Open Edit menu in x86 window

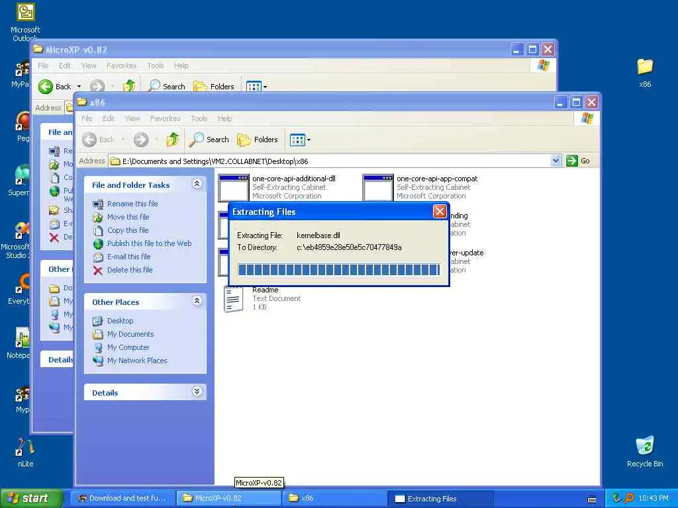[x=108, y=118]
